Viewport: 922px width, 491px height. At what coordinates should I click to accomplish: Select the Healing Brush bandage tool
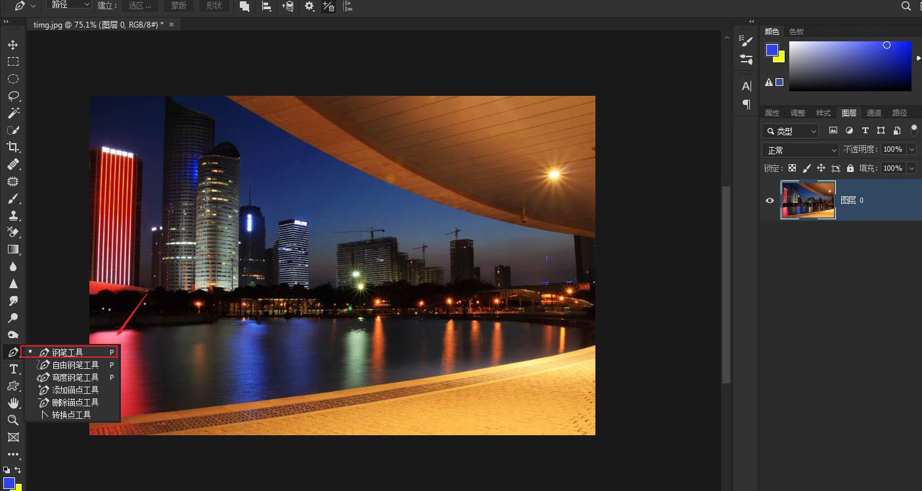pos(12,164)
